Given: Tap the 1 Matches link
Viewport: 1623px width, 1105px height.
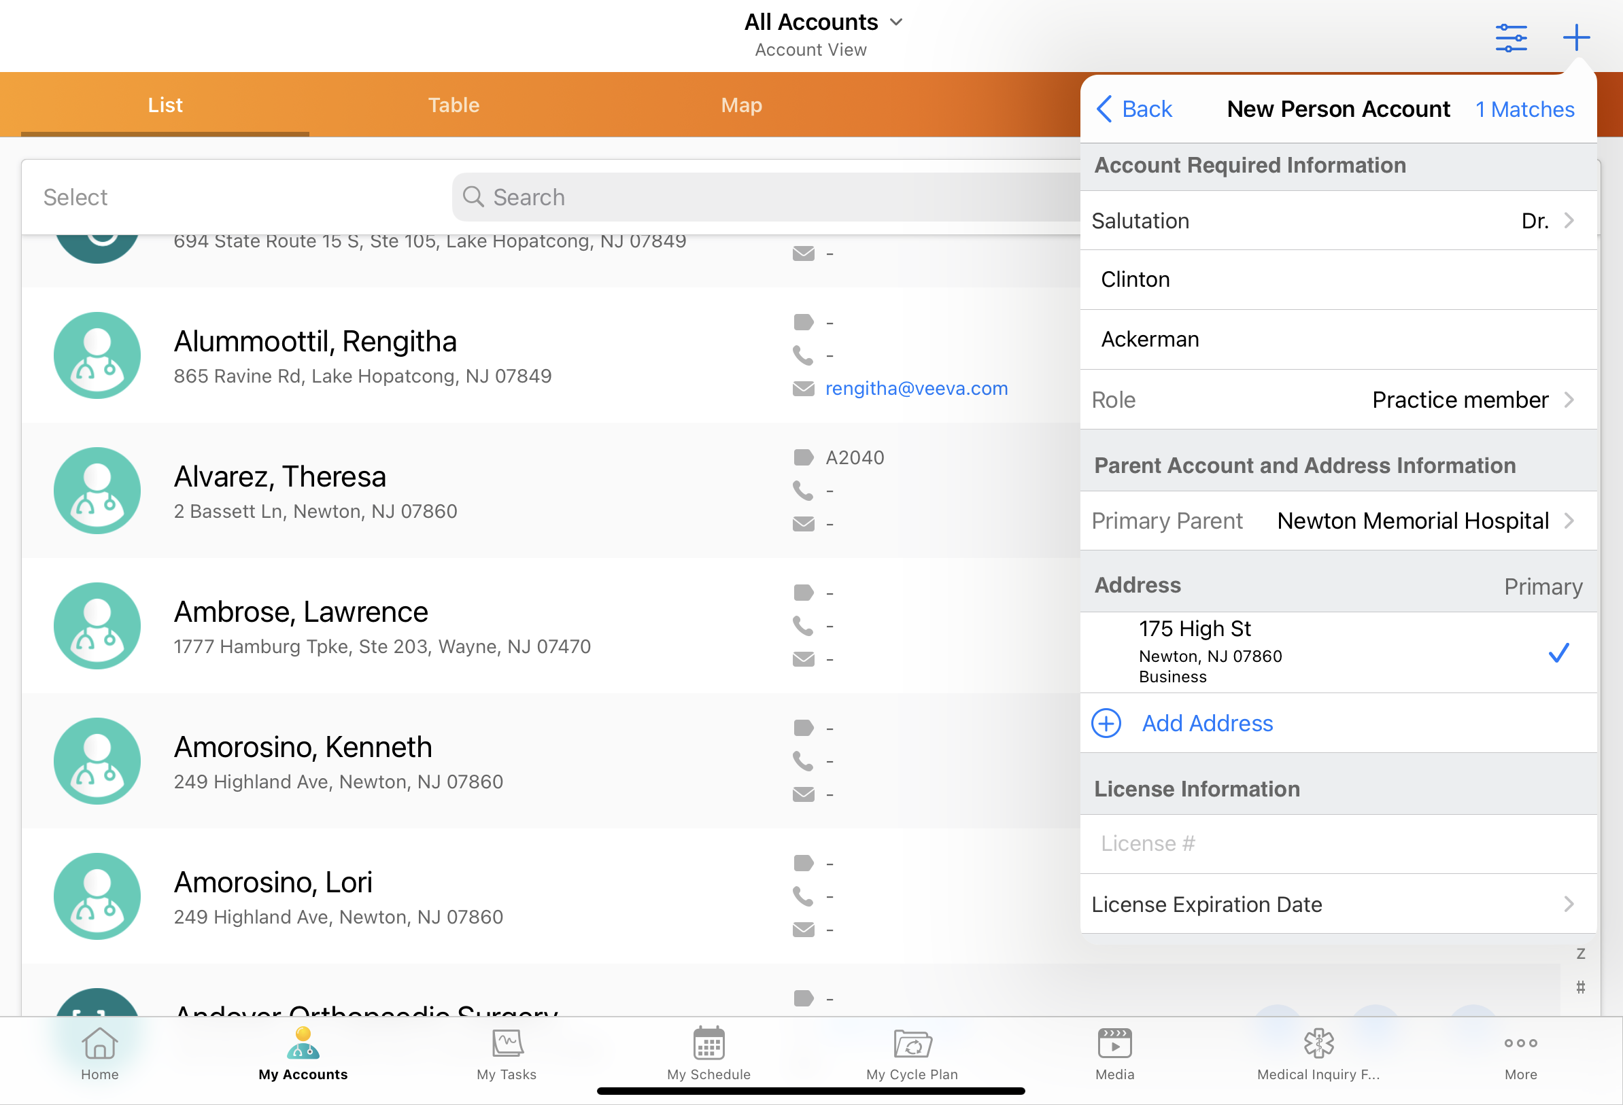Looking at the screenshot, I should pyautogui.click(x=1524, y=109).
